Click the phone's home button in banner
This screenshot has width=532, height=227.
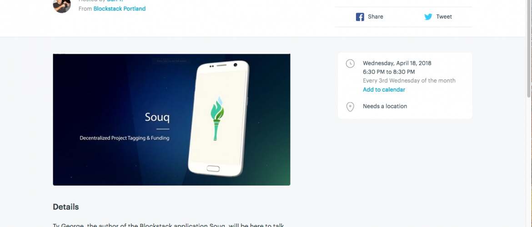pos(213,168)
